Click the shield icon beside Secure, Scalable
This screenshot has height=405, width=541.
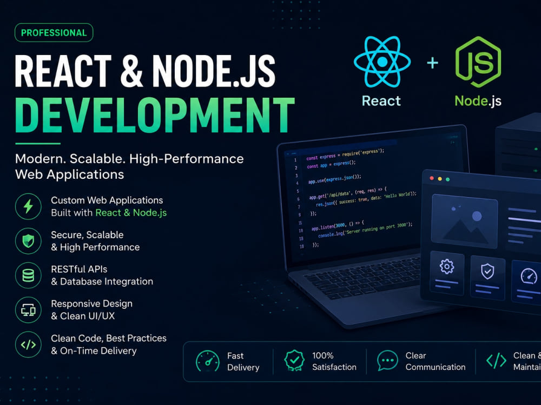(x=28, y=241)
